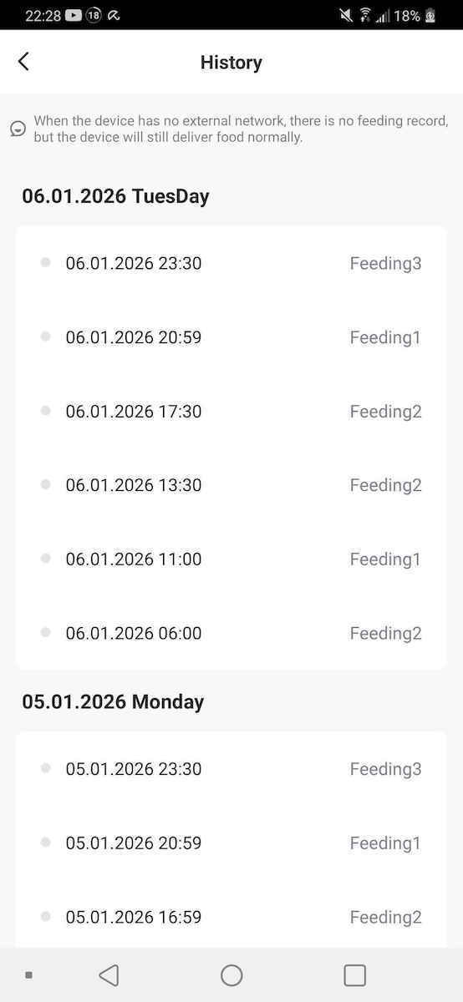Tap the 05.01.2026 Monday date header

(x=113, y=701)
